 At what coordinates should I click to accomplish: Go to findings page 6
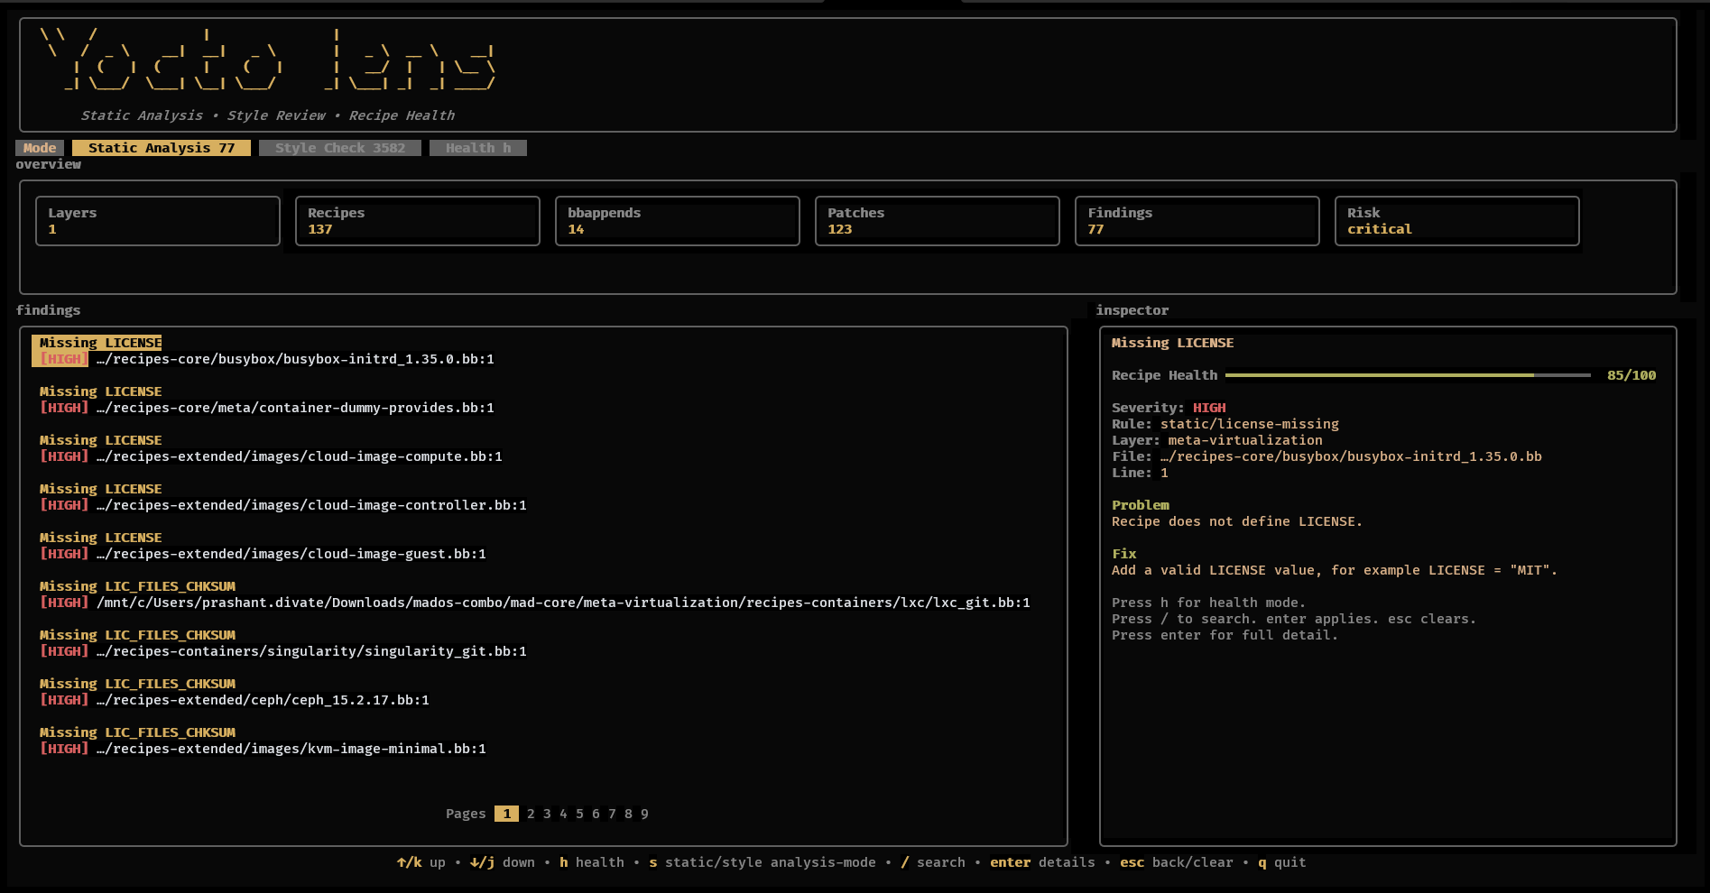pos(596,814)
